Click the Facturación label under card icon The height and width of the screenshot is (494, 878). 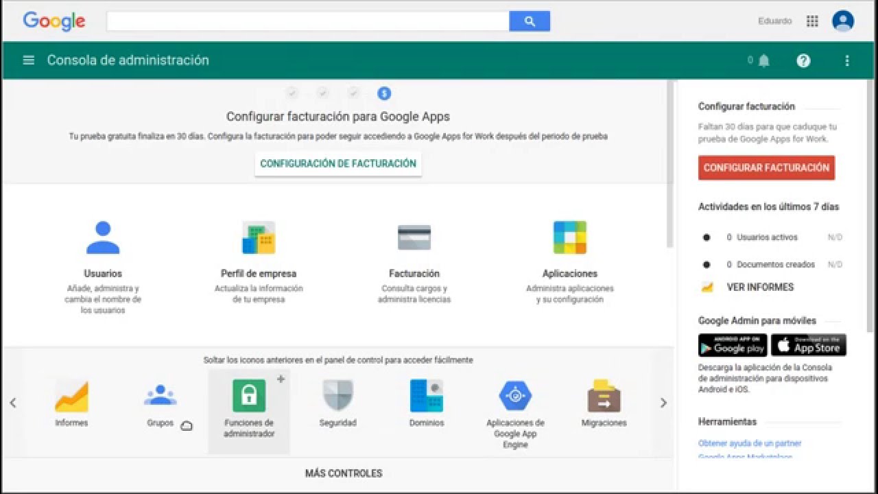[414, 274]
